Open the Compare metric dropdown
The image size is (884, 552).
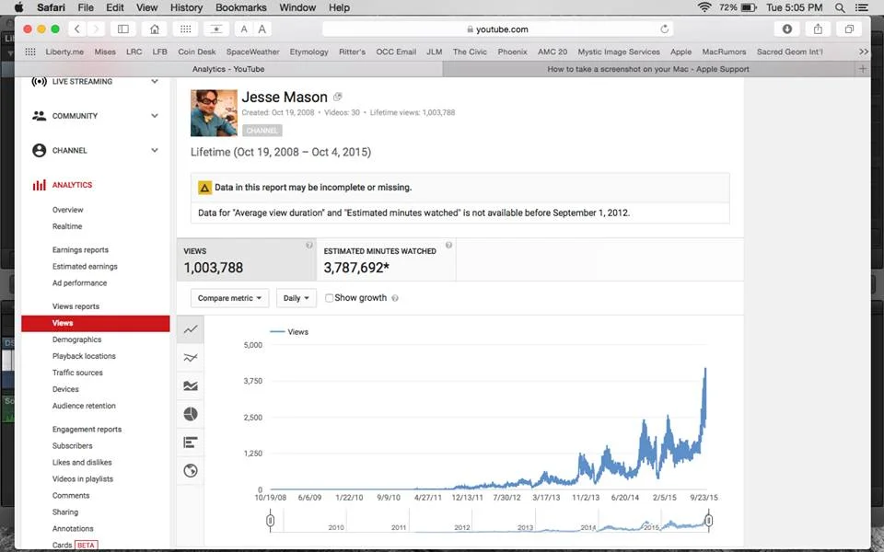tap(229, 298)
